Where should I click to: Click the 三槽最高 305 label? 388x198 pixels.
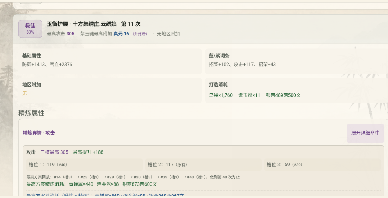pos(54,152)
